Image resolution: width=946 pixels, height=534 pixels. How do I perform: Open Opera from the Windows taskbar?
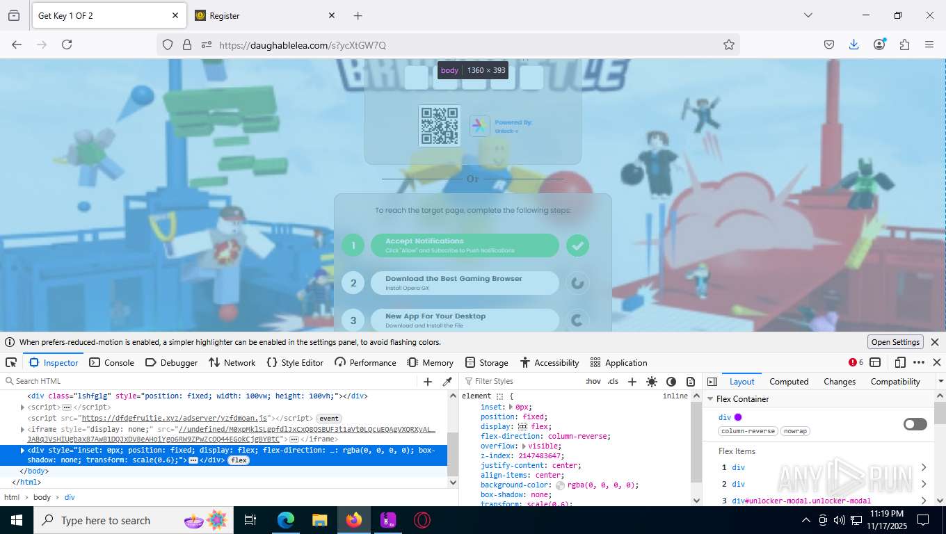[x=422, y=520]
